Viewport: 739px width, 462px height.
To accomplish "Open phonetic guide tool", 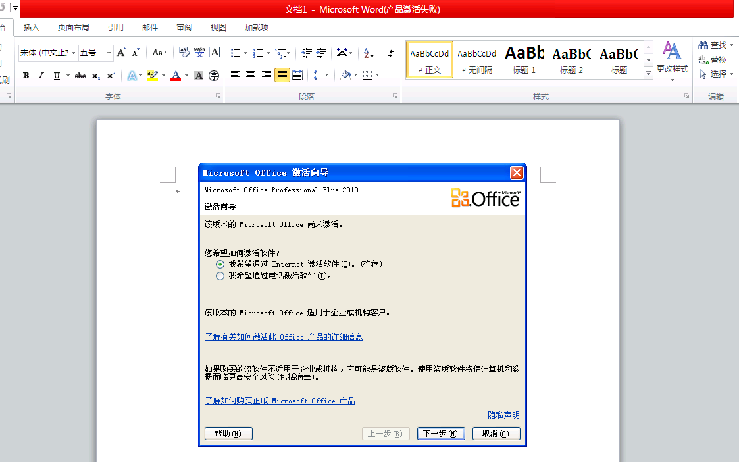I will coord(199,53).
